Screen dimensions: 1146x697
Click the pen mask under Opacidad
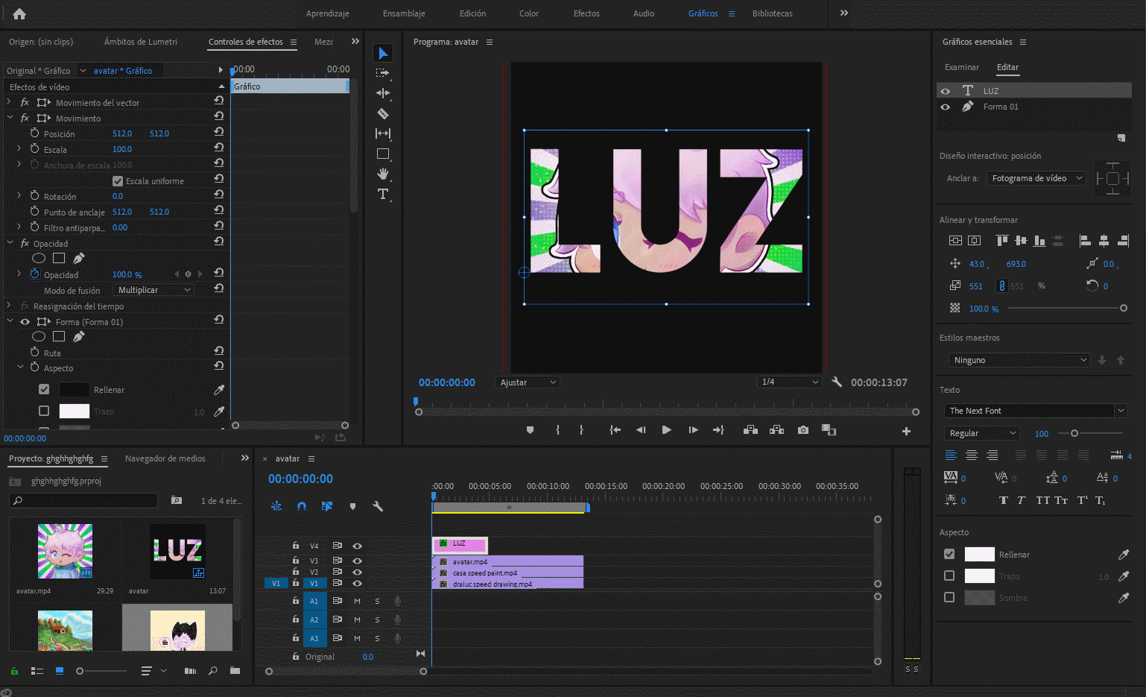[x=78, y=258]
